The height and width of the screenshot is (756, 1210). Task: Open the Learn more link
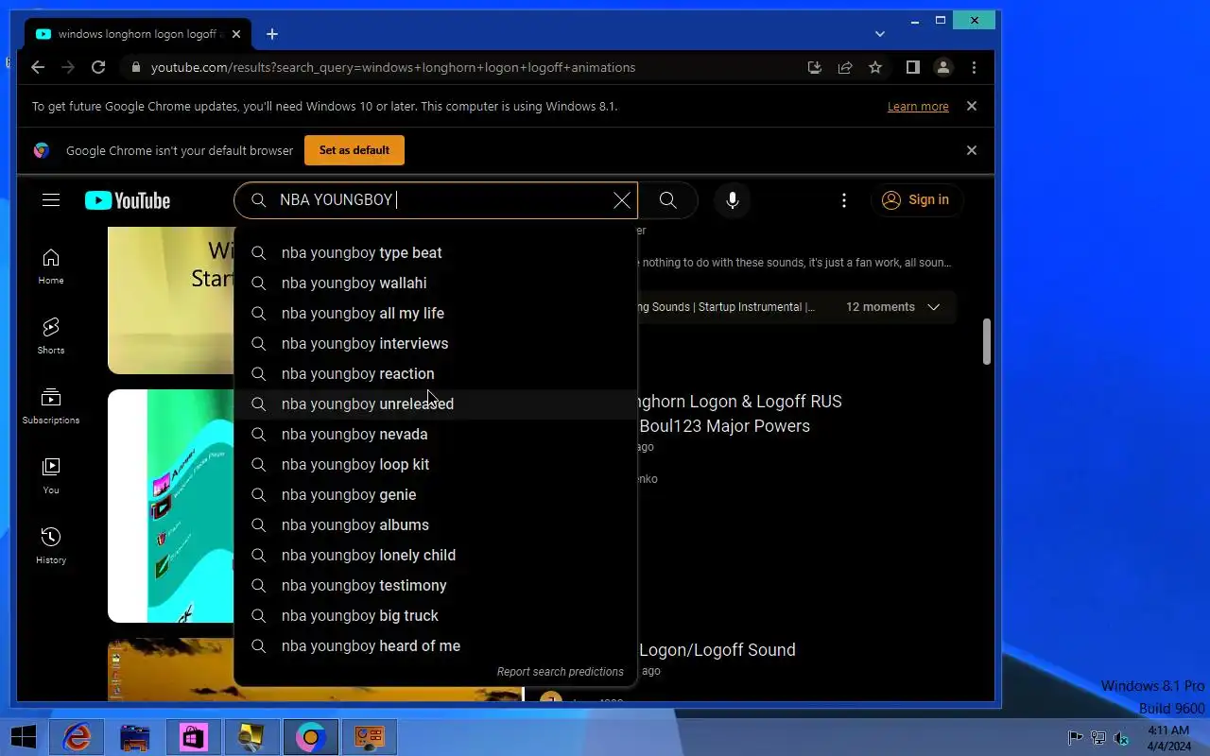(x=918, y=107)
